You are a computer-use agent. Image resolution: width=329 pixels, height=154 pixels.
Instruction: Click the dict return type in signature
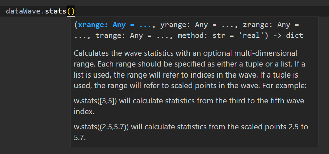point(295,35)
